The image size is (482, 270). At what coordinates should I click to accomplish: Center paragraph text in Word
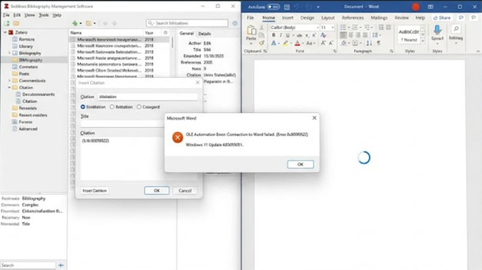point(350,36)
